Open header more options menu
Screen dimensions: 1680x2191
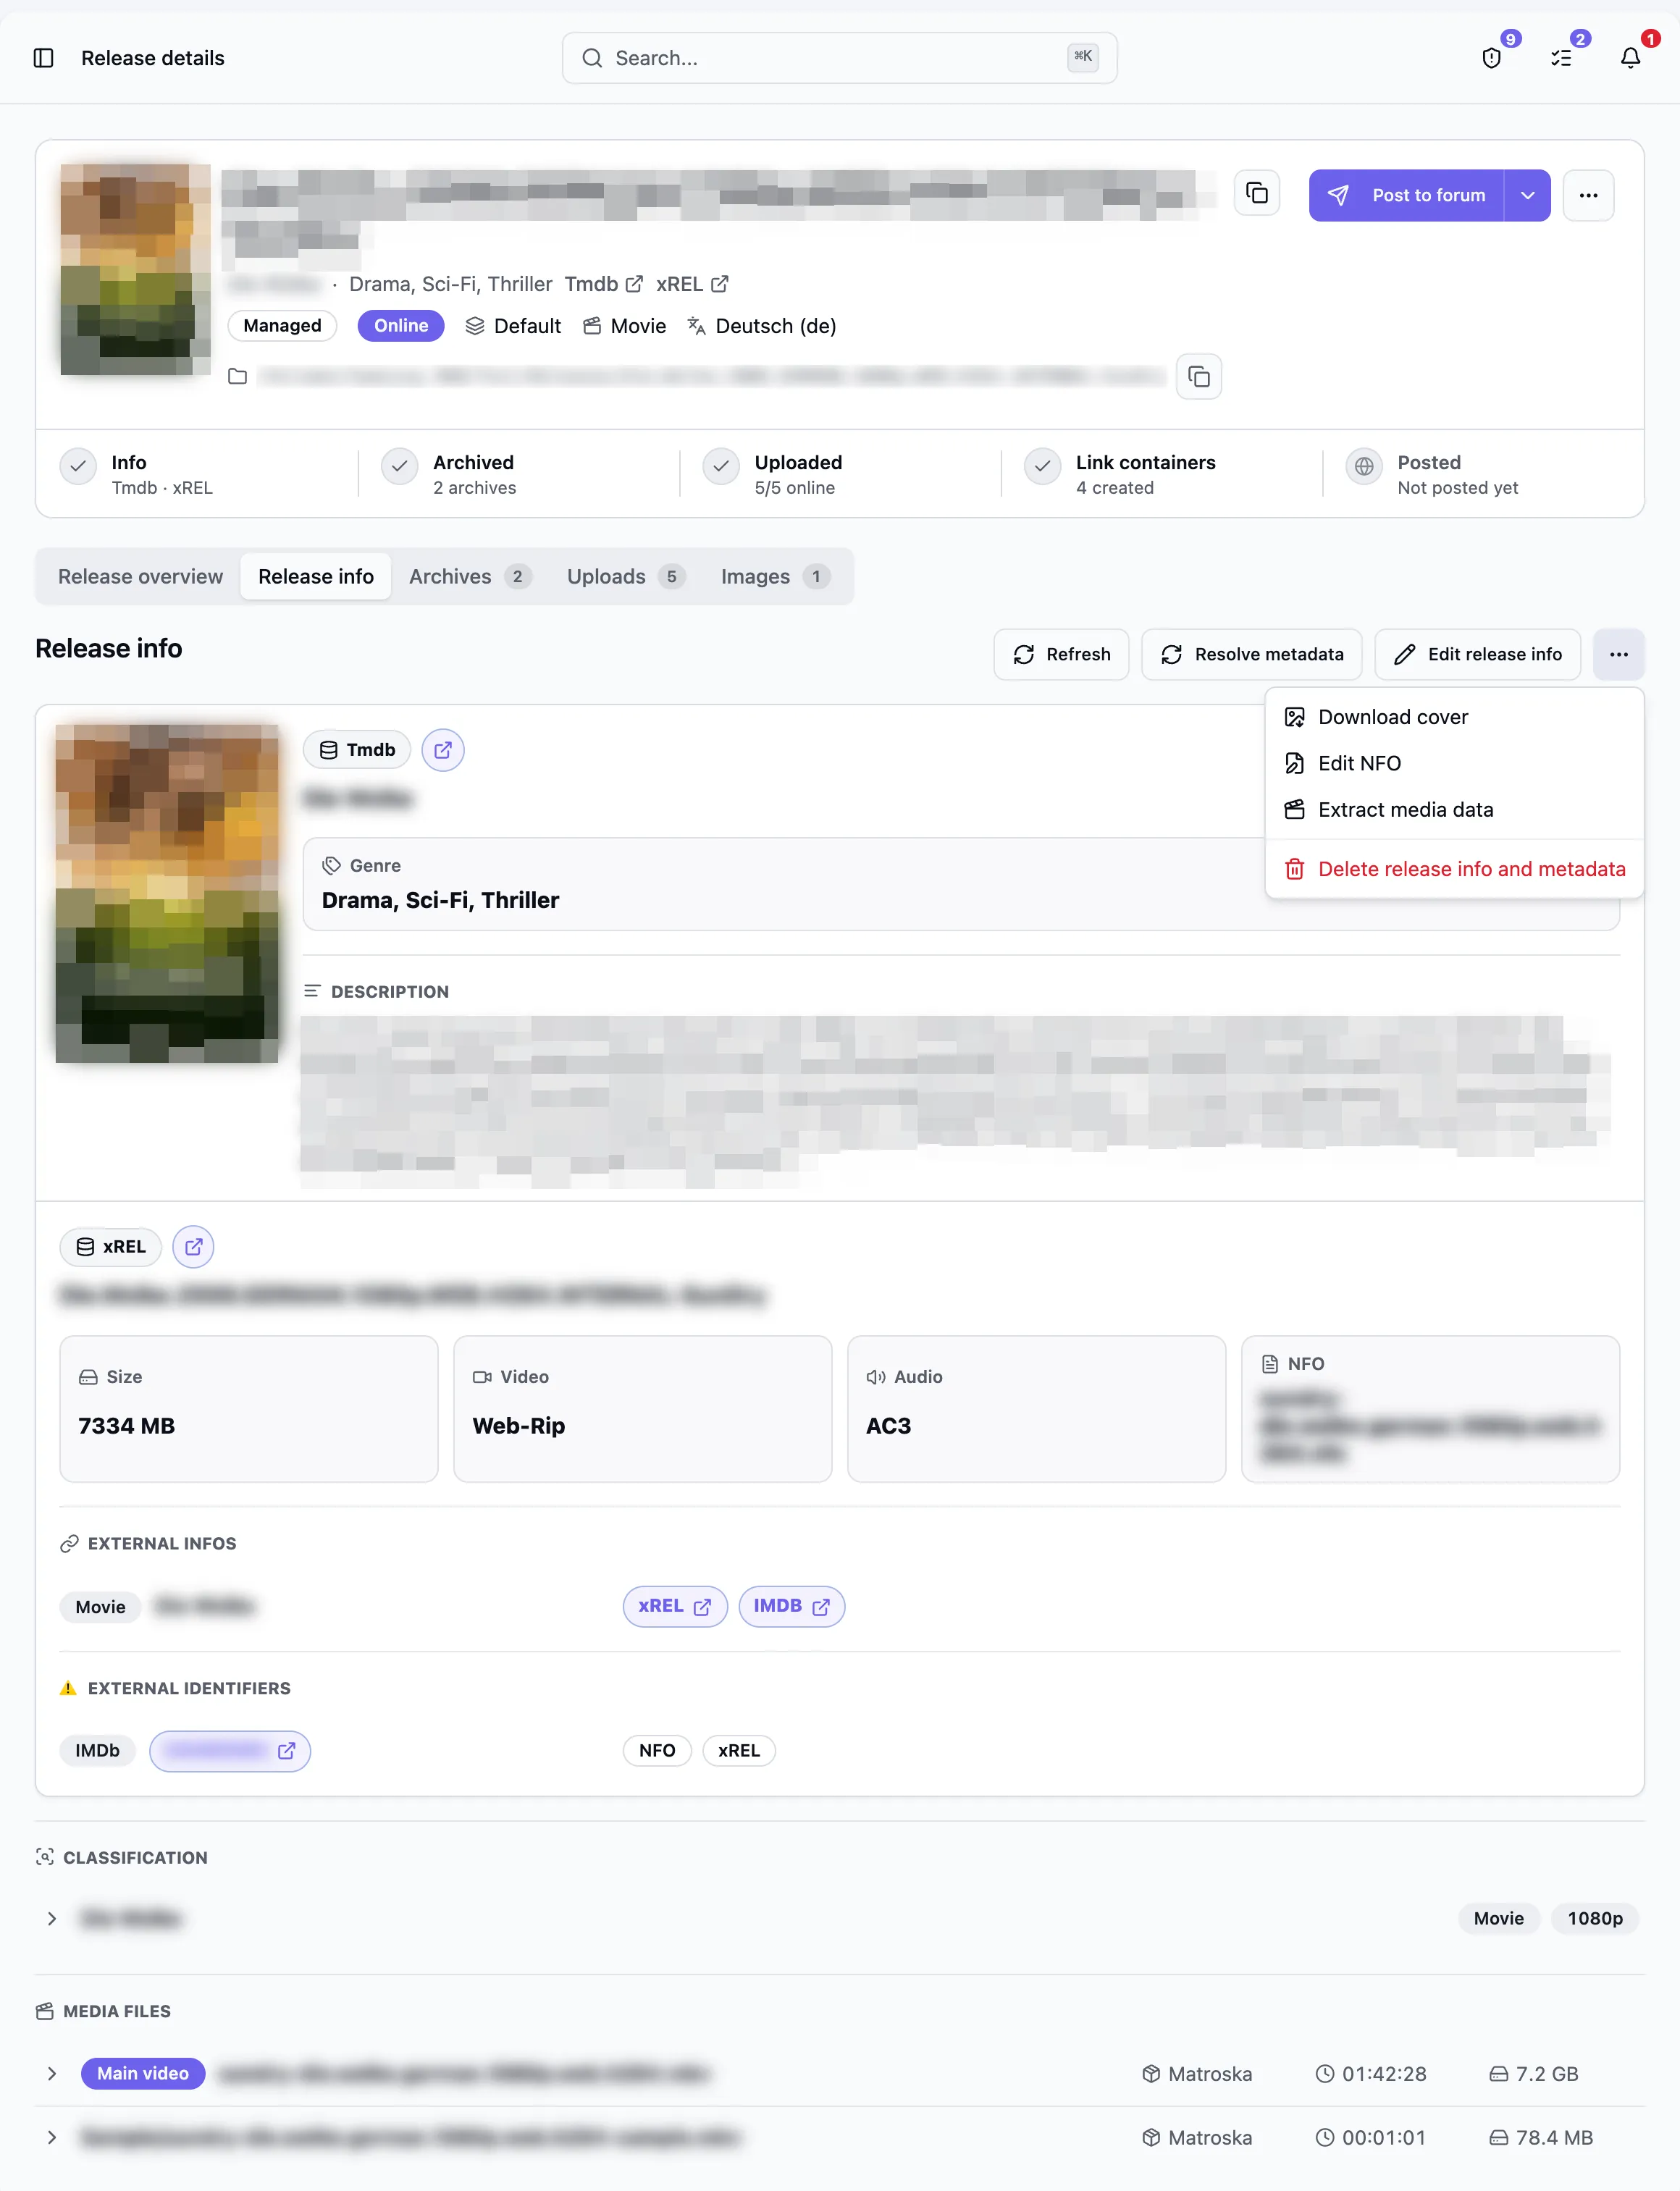1588,195
